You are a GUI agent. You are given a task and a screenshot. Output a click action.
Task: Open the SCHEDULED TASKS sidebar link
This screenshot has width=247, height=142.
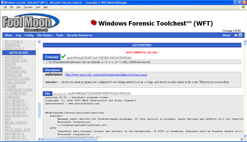pos(19,90)
